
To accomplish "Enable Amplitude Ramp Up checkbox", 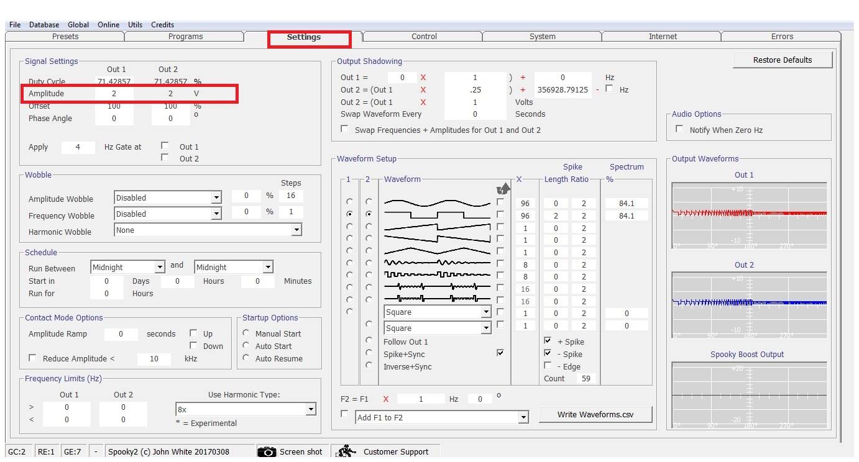I will [x=193, y=333].
